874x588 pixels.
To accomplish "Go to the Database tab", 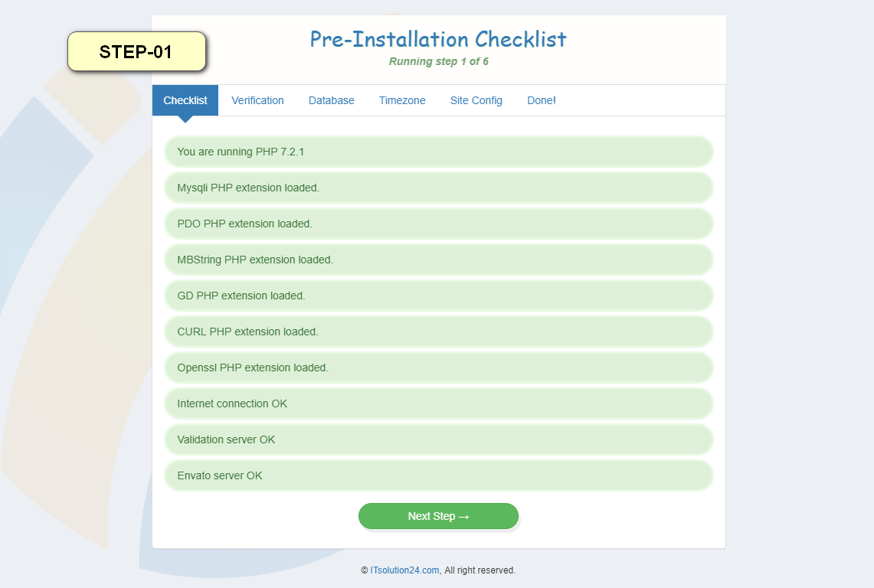I will pyautogui.click(x=332, y=100).
